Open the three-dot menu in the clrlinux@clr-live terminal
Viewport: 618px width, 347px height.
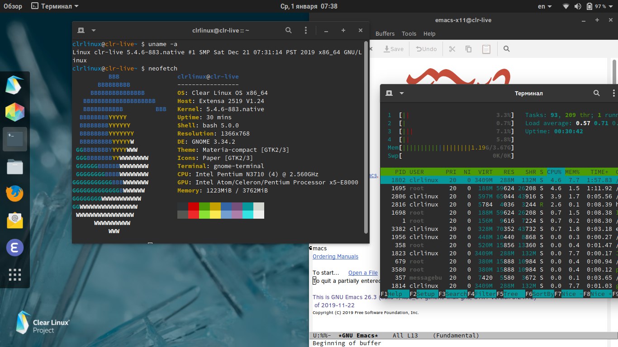306,30
